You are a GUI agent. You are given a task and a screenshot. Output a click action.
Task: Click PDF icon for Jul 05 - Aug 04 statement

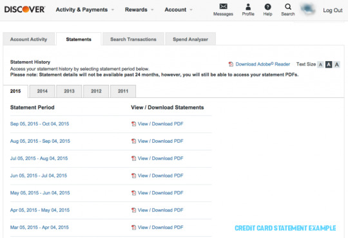coord(133,158)
